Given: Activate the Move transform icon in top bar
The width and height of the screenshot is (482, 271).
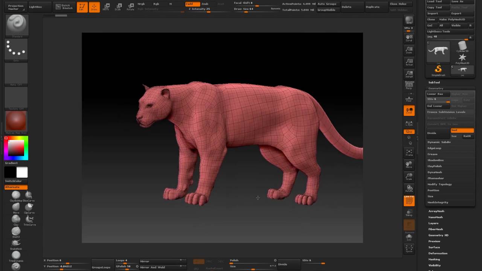Looking at the screenshot, I should tap(106, 7).
